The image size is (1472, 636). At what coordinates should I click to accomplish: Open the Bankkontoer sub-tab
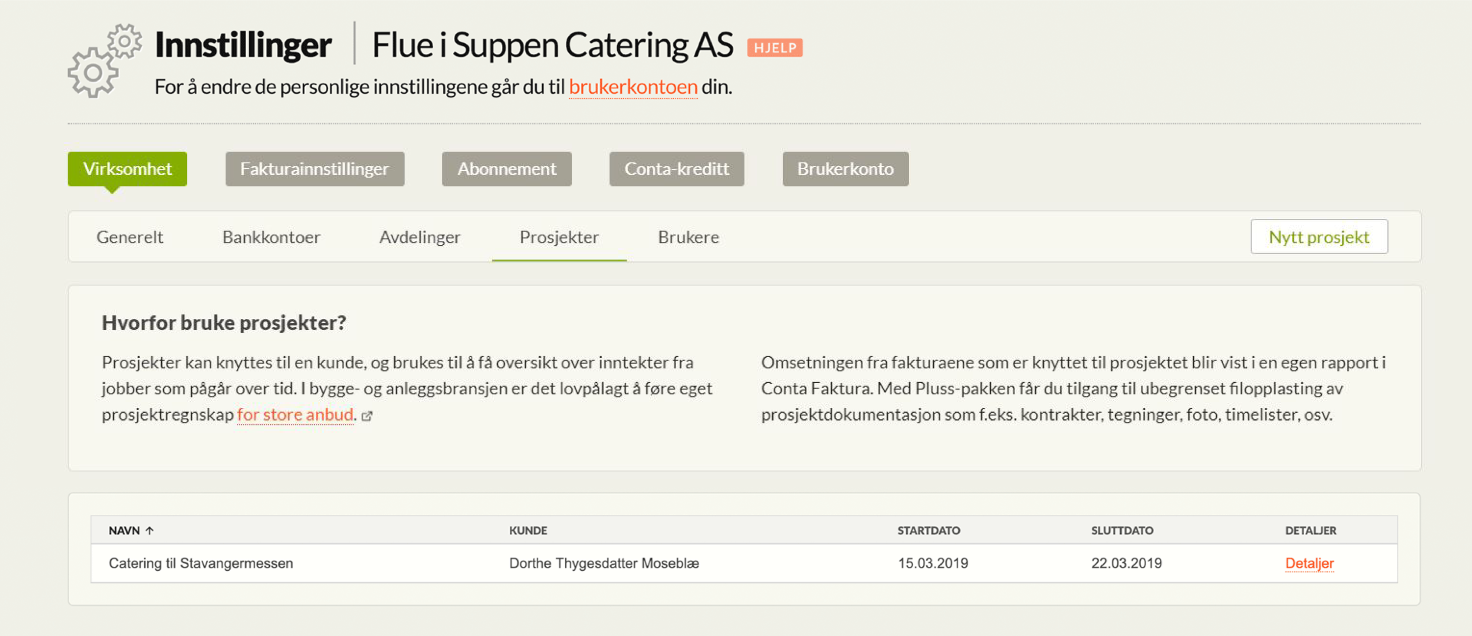point(271,237)
